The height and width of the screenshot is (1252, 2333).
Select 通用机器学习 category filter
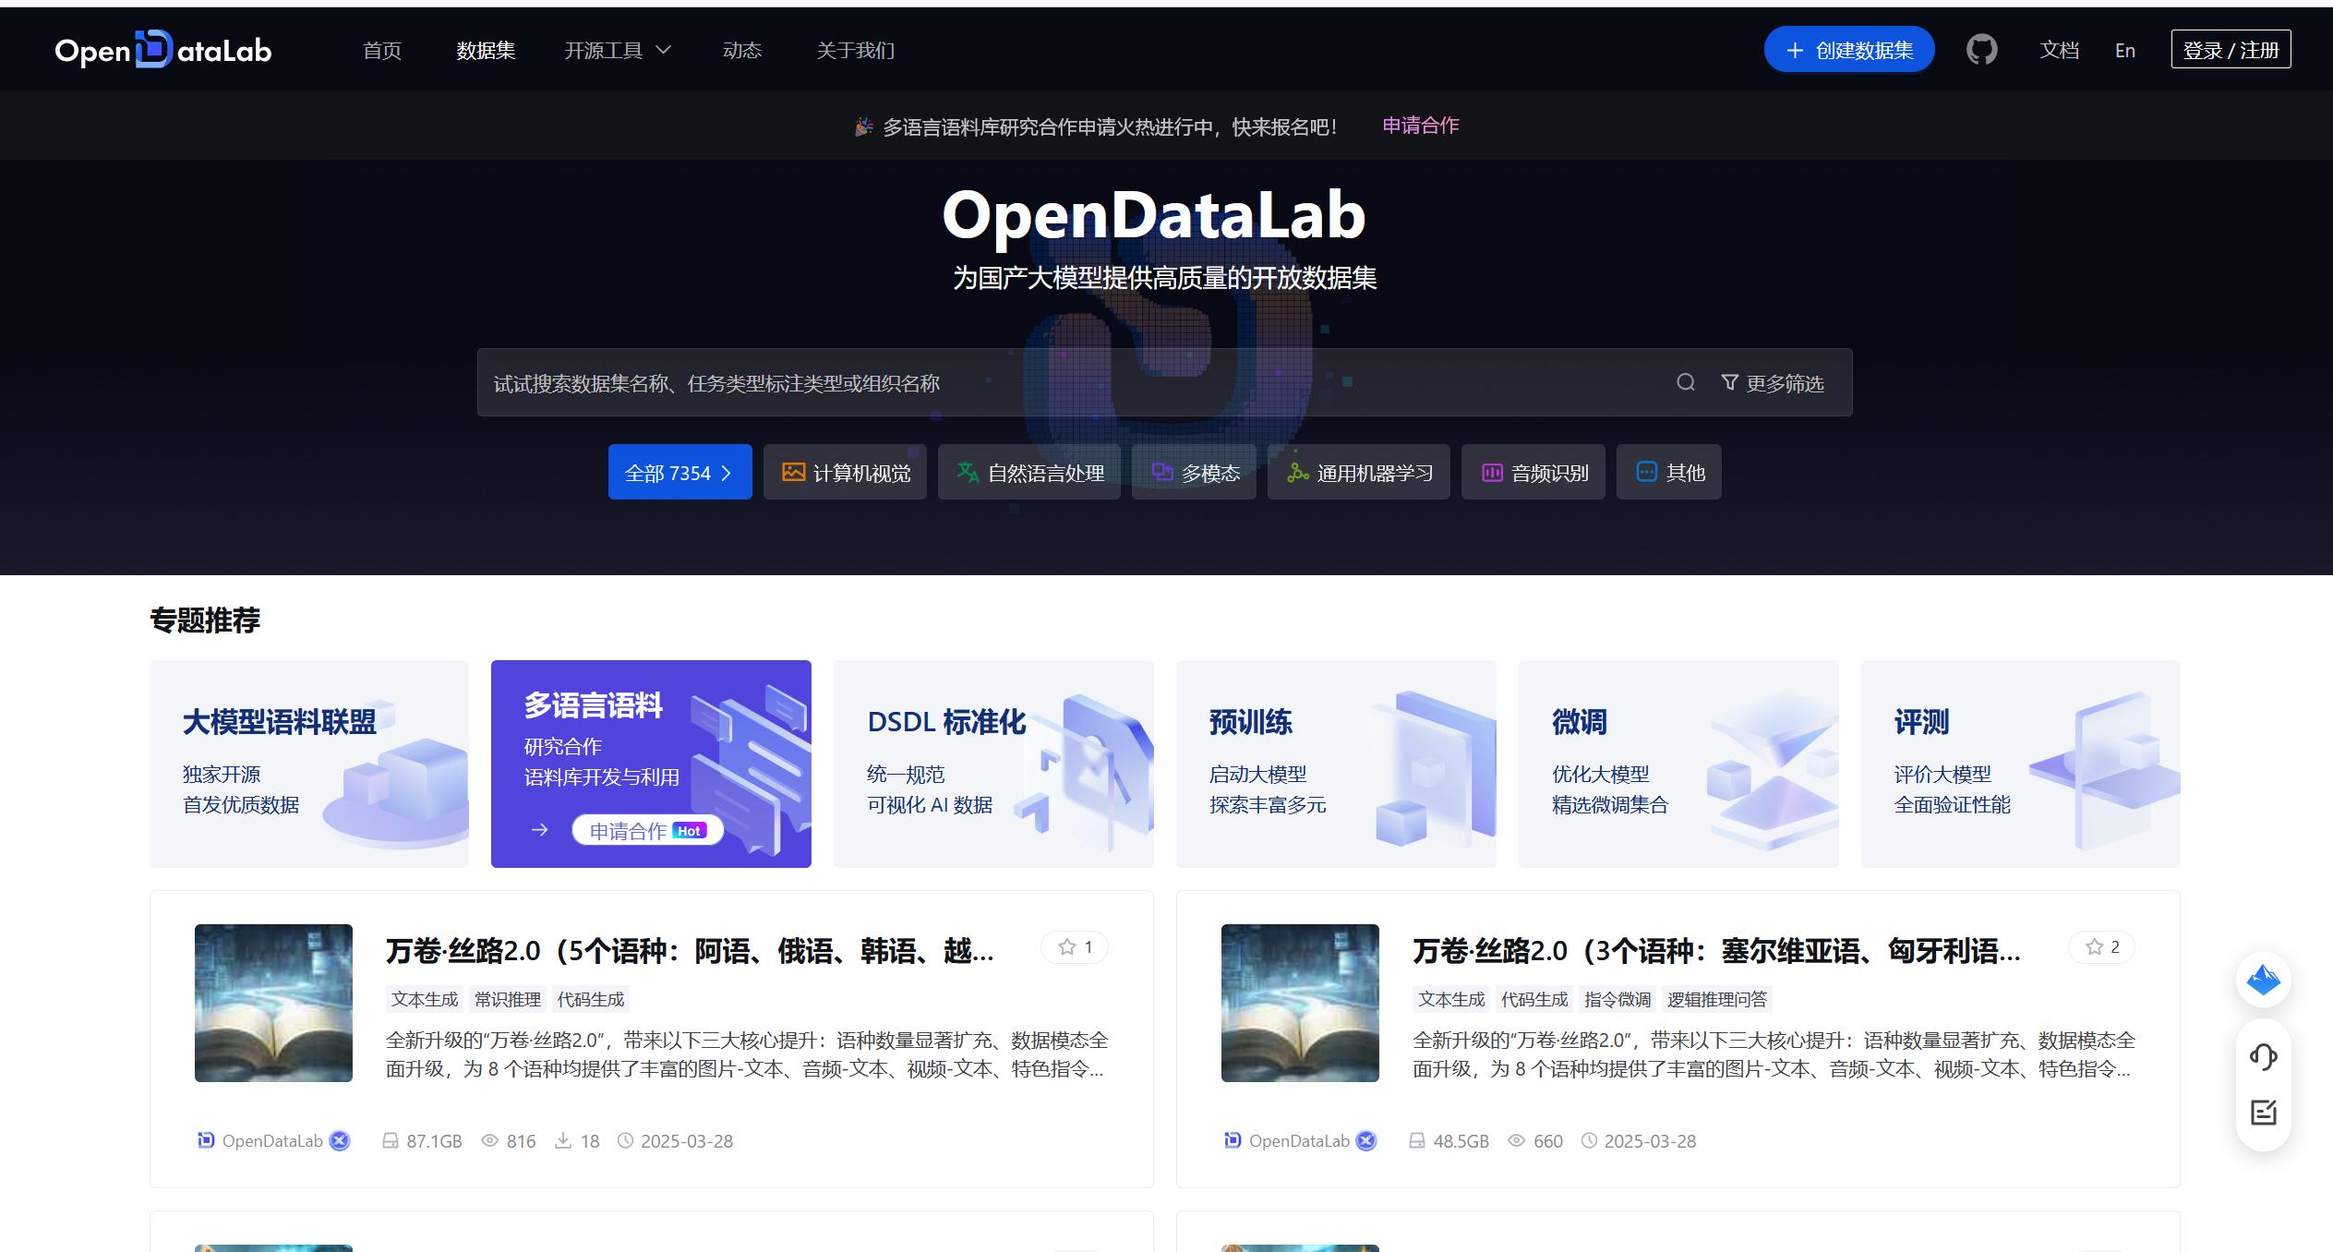click(1359, 472)
